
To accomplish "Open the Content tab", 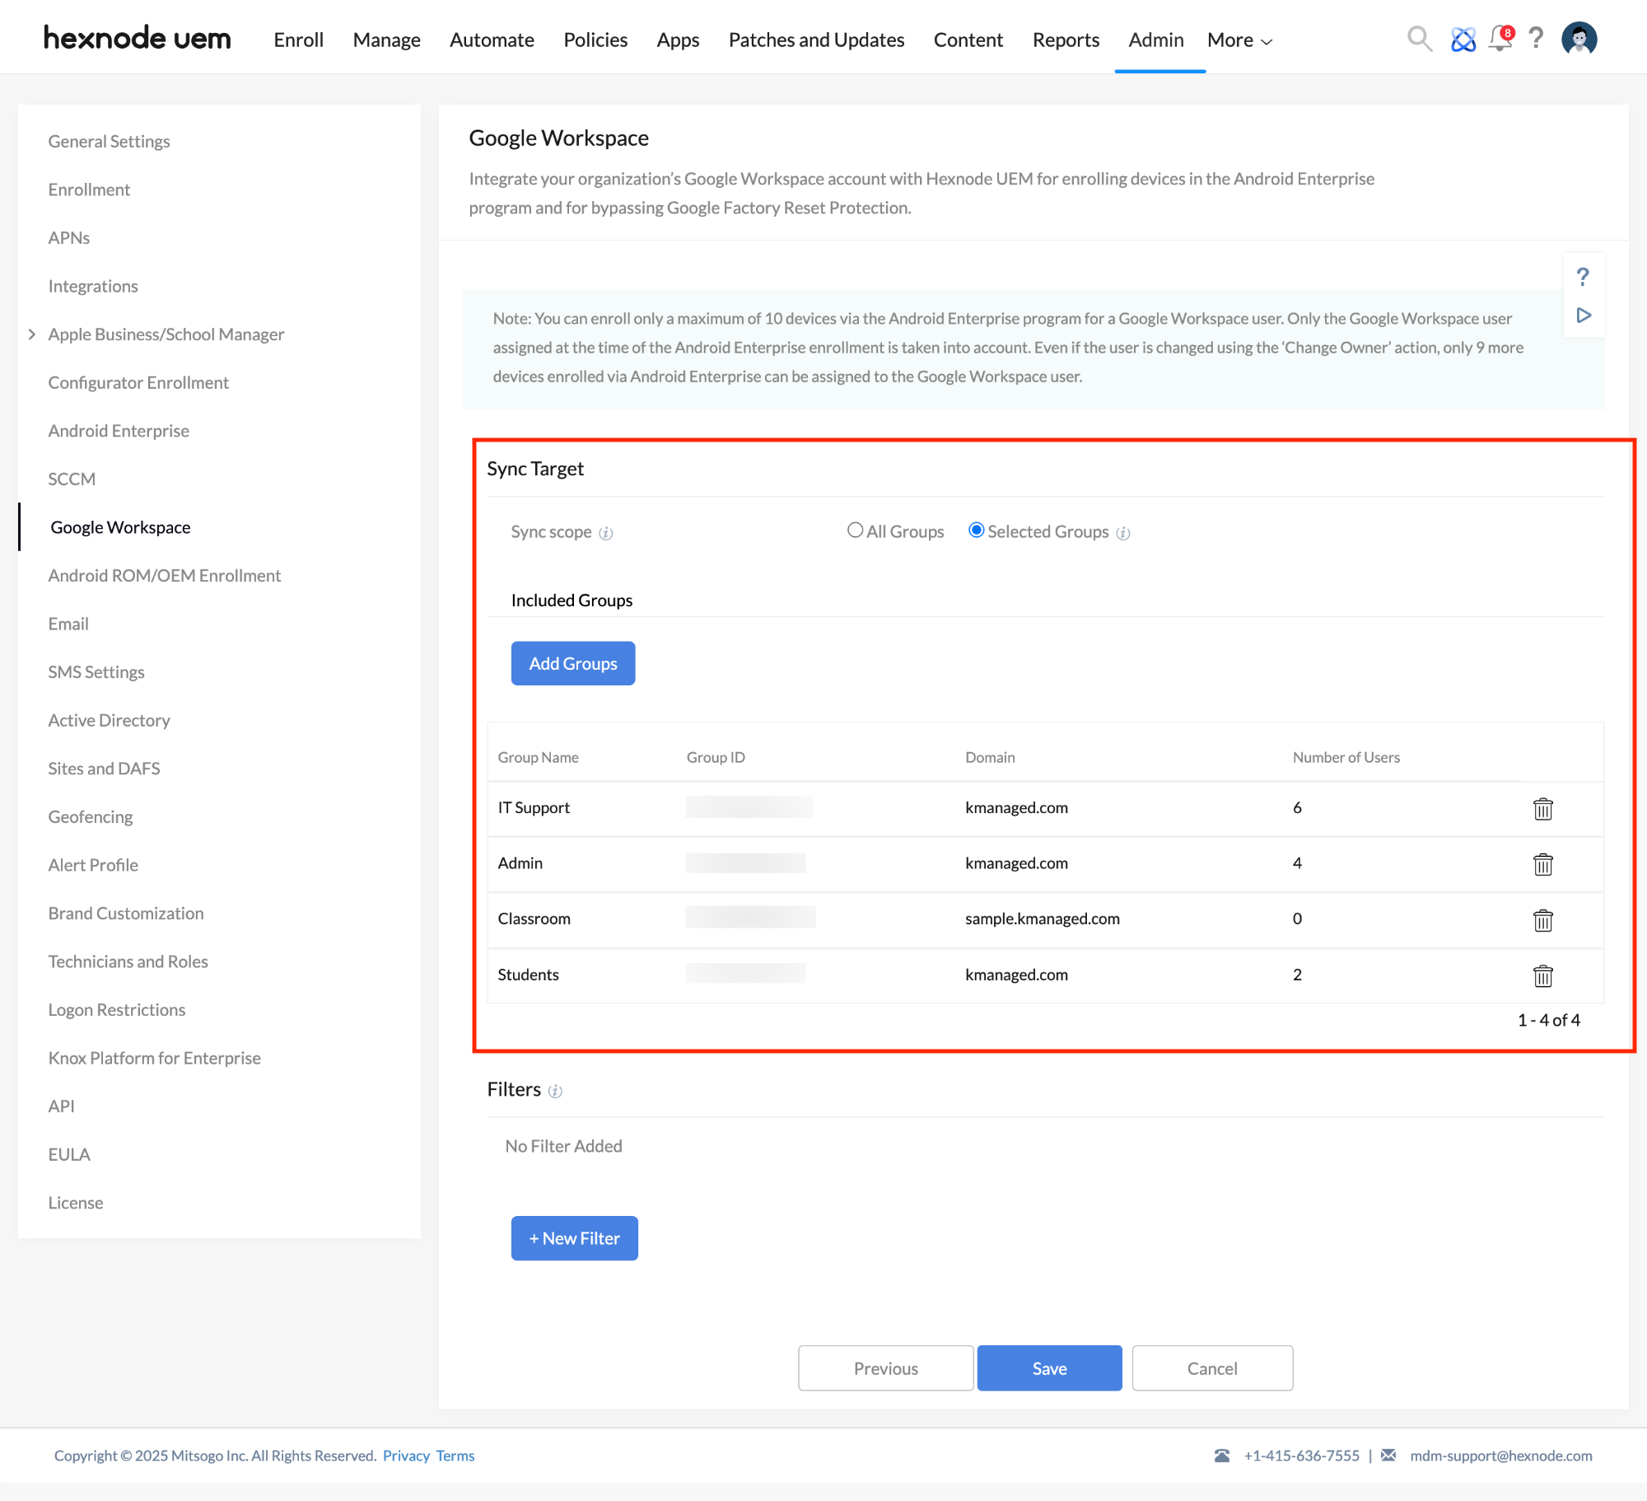I will tap(968, 40).
